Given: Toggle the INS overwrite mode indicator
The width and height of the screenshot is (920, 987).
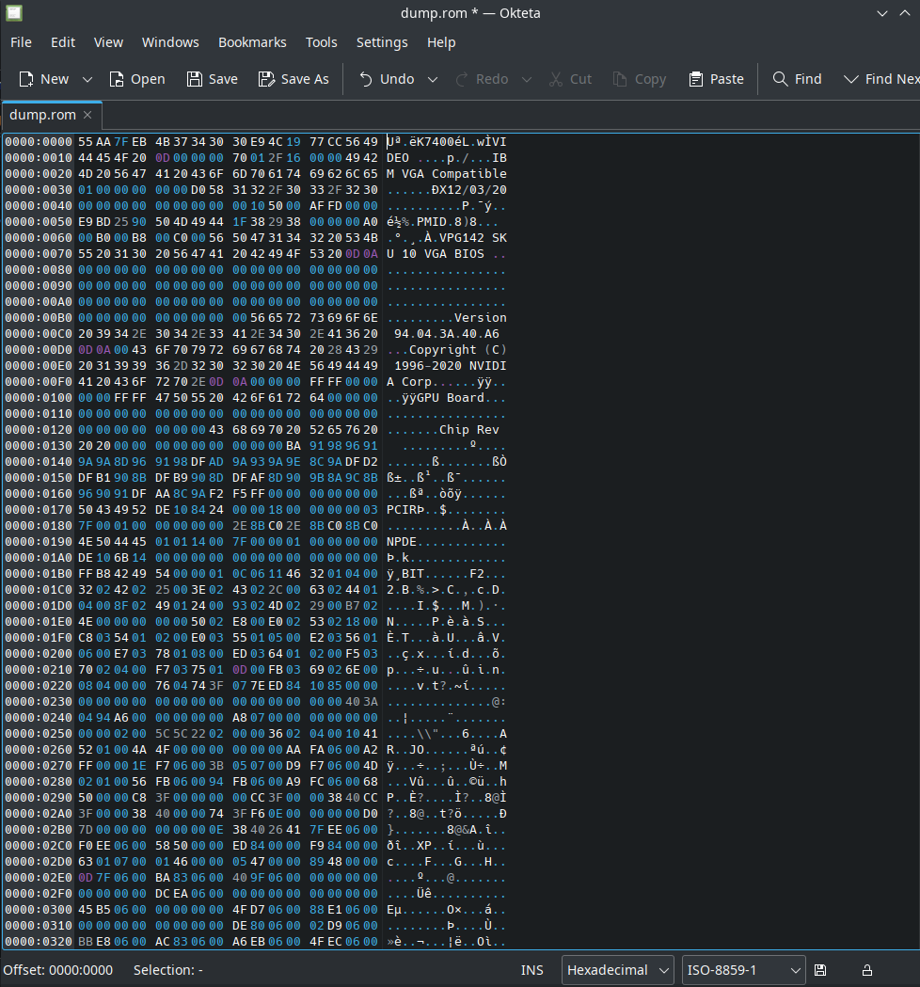Looking at the screenshot, I should coord(532,970).
